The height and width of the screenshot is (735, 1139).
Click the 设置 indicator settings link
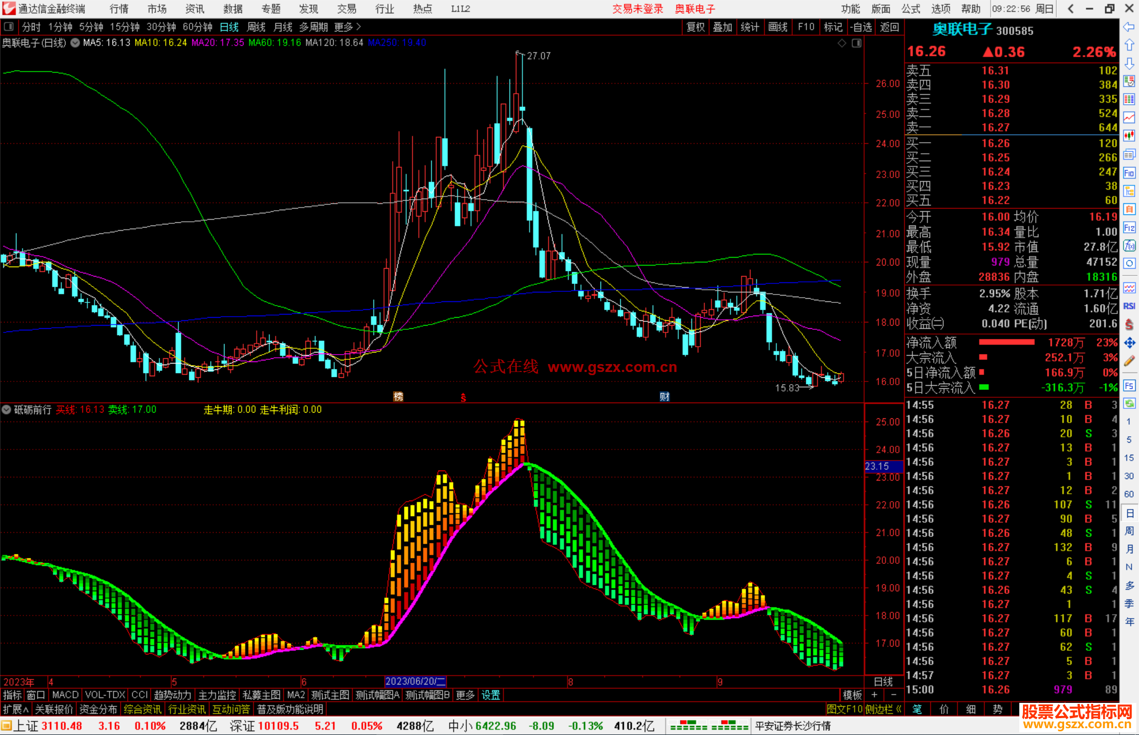pos(490,695)
